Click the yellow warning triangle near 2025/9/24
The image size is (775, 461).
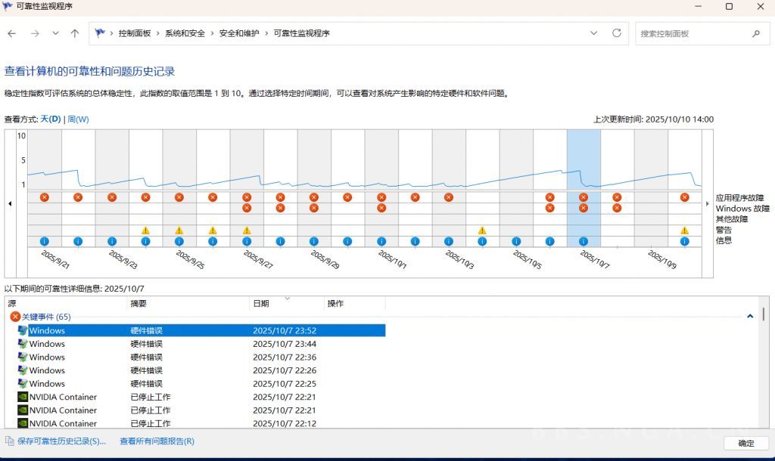[144, 230]
